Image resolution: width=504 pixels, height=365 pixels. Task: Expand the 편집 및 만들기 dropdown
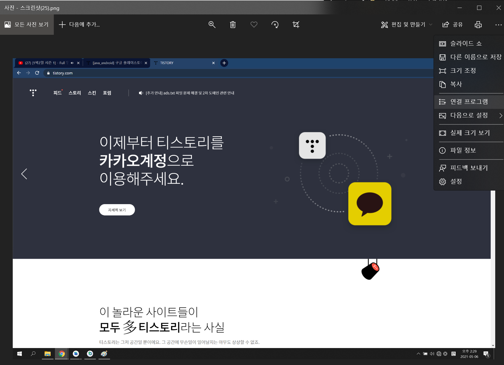407,25
